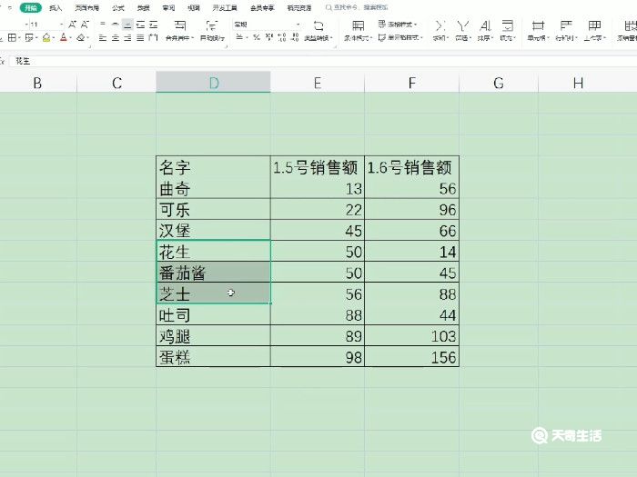The width and height of the screenshot is (637, 477).
Task: Open the 合并居中 dropdown label
Action: 179,38
